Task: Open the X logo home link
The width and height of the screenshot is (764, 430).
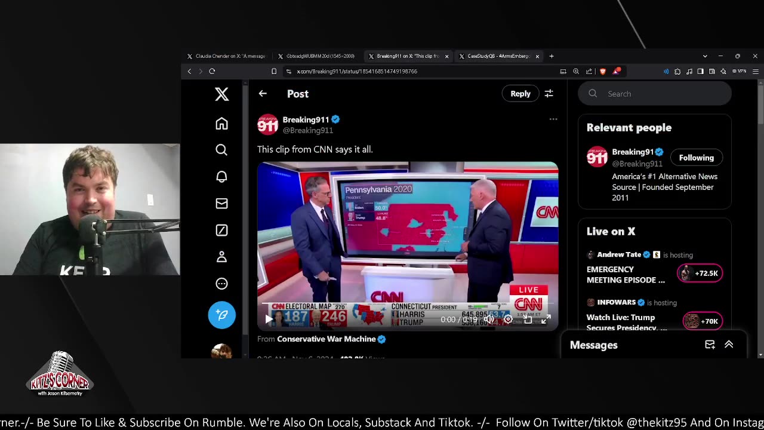Action: click(x=221, y=94)
